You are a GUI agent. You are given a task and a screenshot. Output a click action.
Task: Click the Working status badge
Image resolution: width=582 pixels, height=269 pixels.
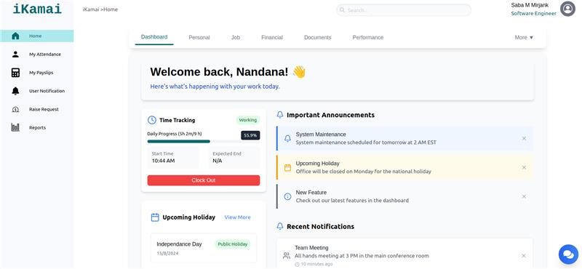point(247,120)
